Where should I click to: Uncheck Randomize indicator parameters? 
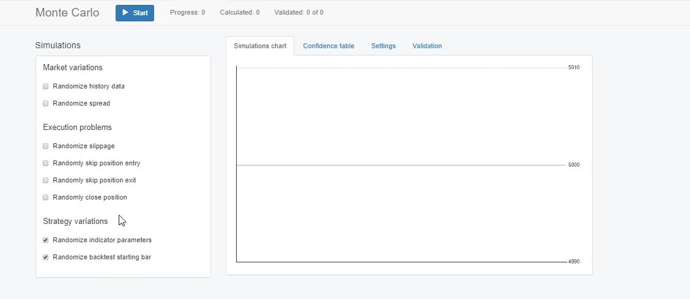pos(46,240)
